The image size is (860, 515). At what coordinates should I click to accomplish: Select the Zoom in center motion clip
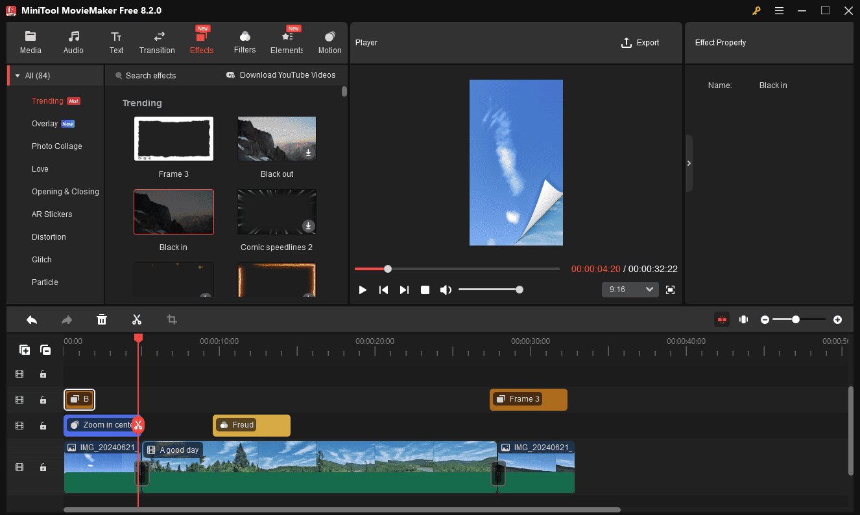[x=101, y=425]
